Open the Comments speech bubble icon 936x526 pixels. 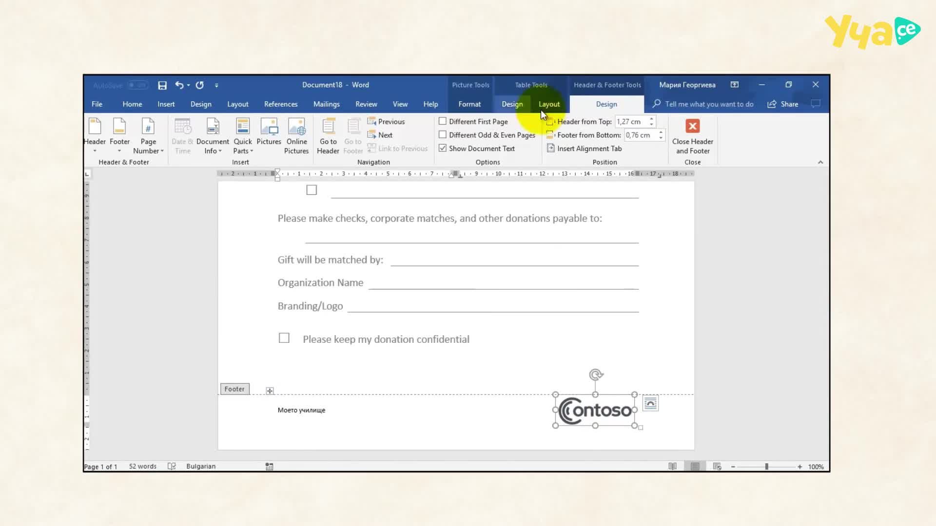[816, 104]
